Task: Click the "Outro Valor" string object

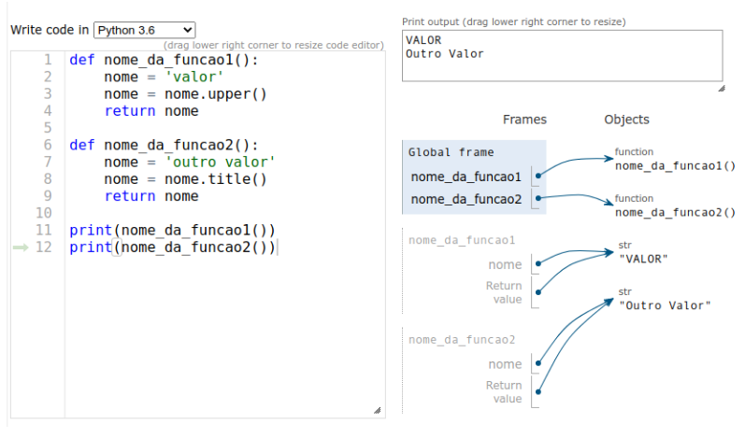Action: point(665,305)
